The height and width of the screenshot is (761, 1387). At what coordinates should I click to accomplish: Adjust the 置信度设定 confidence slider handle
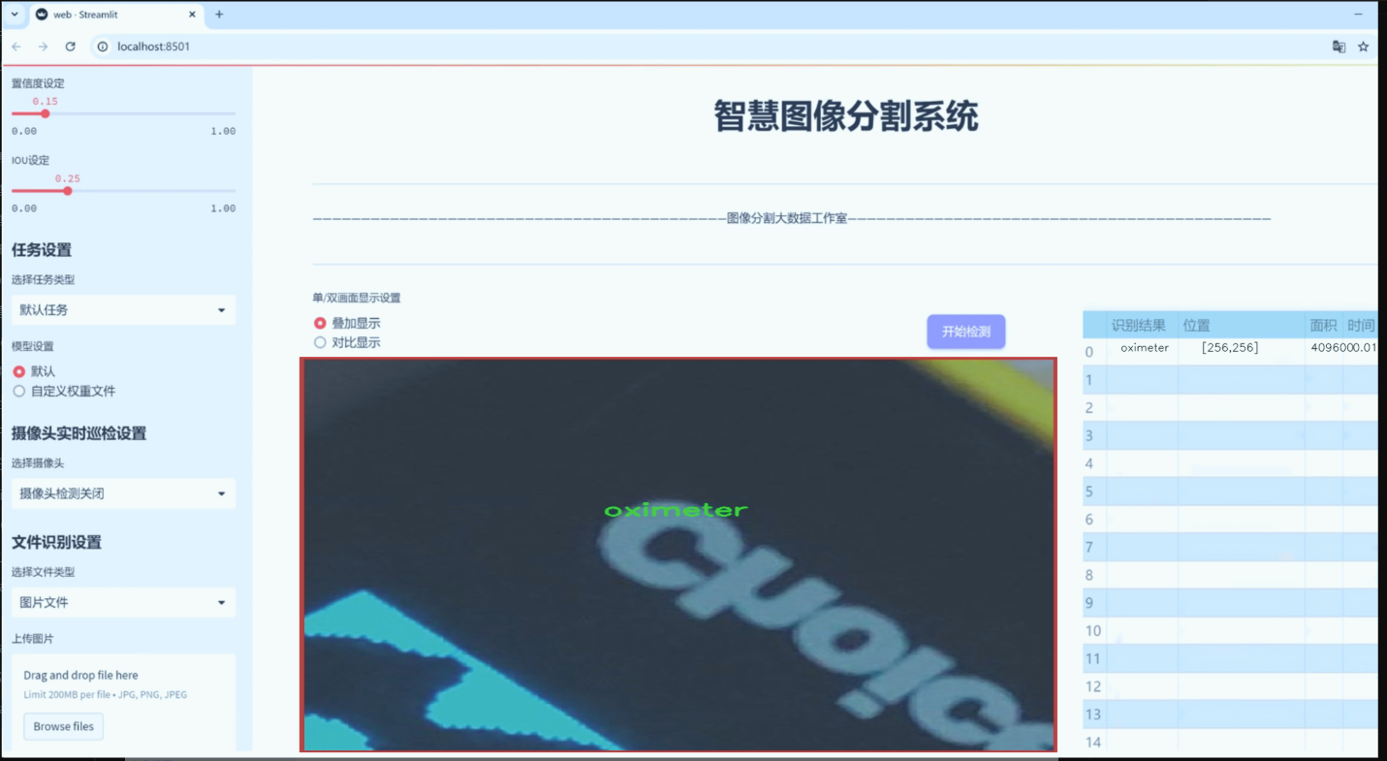(x=46, y=113)
